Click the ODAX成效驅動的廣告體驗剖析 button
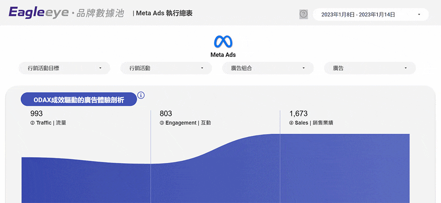Image resolution: width=441 pixels, height=203 pixels. pyautogui.click(x=79, y=99)
